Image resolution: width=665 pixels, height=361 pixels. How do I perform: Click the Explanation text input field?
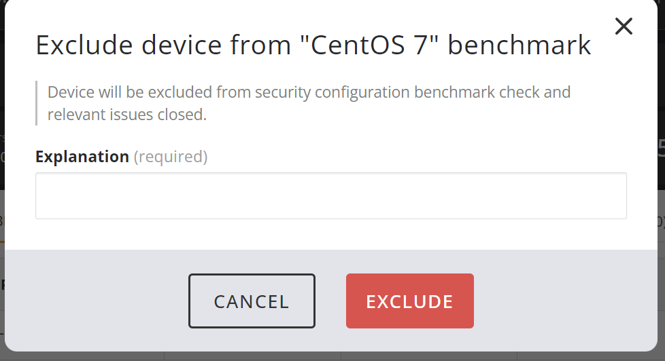pyautogui.click(x=330, y=195)
